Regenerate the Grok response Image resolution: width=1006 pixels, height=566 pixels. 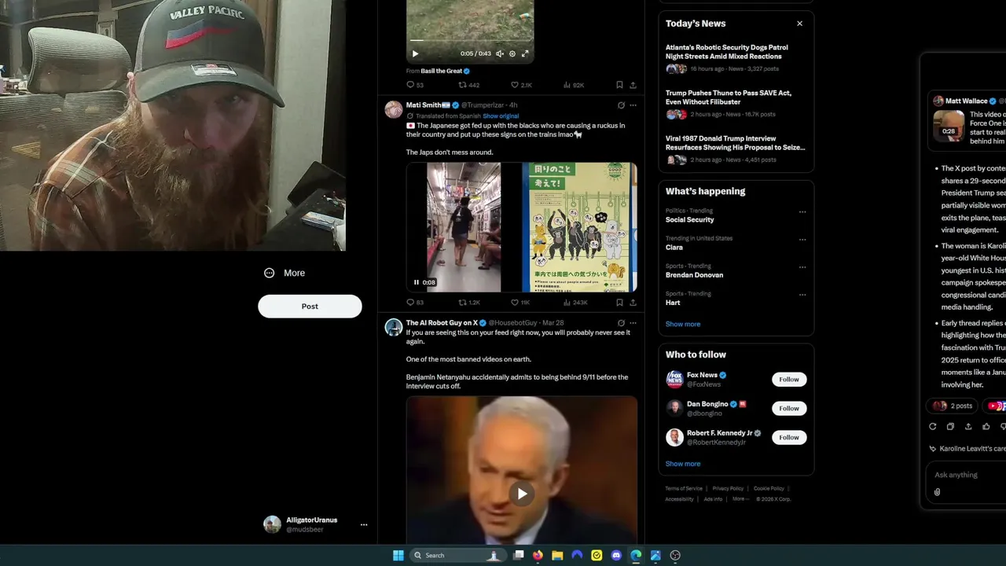tap(933, 426)
